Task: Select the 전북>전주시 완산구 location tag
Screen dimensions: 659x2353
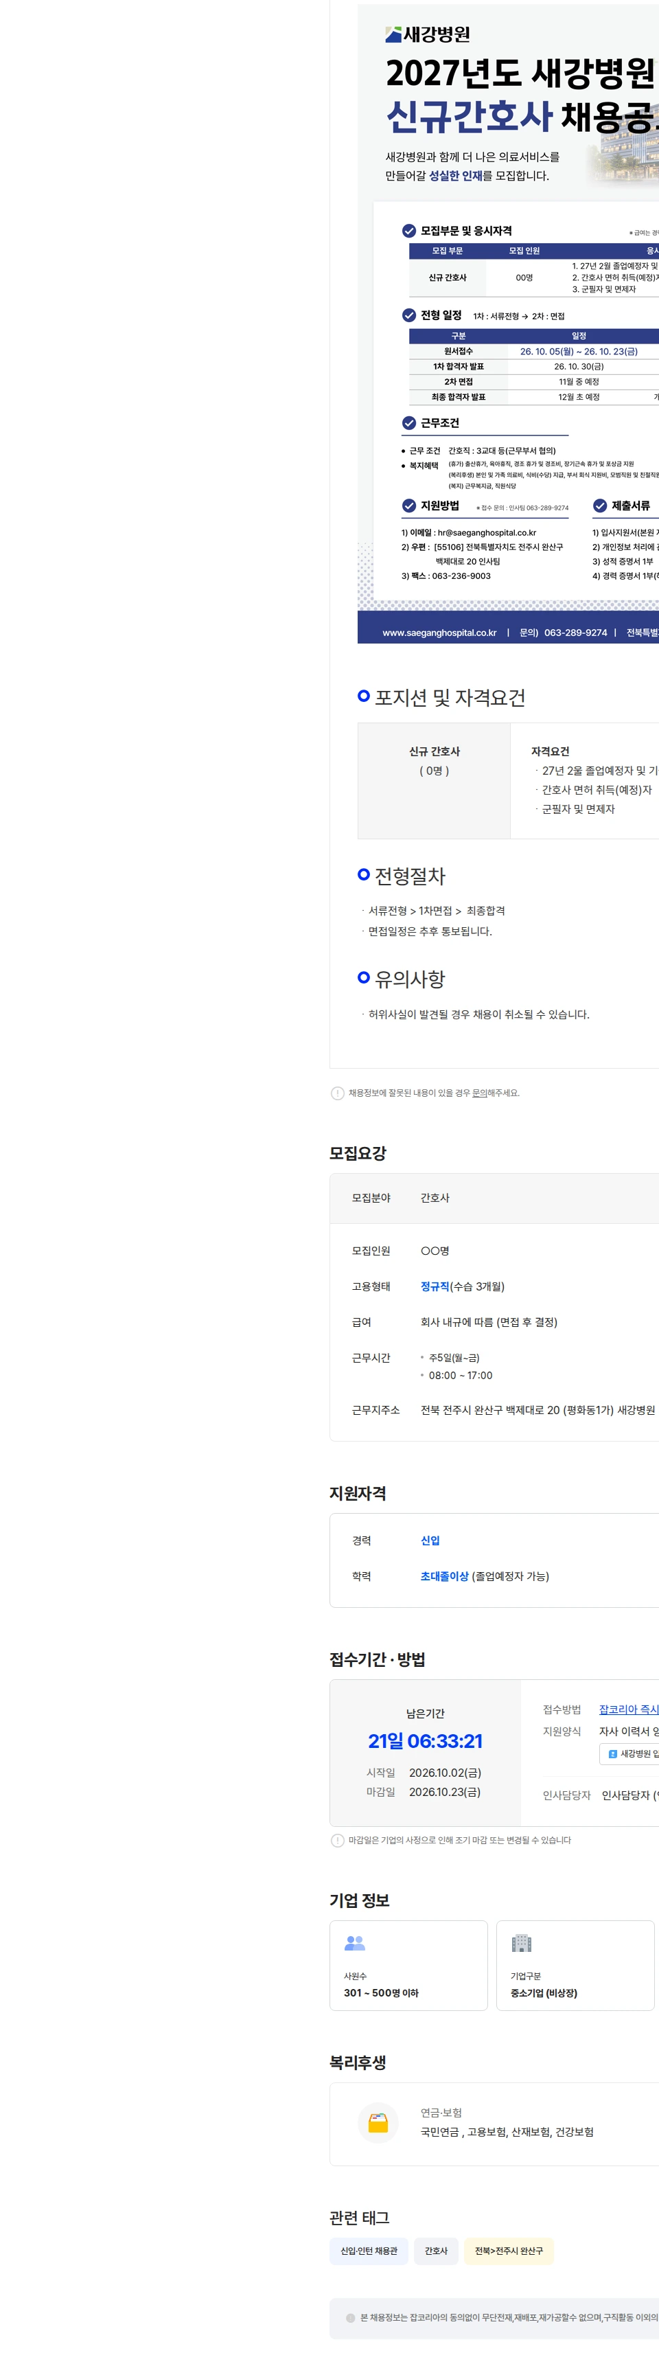Action: (x=509, y=2251)
